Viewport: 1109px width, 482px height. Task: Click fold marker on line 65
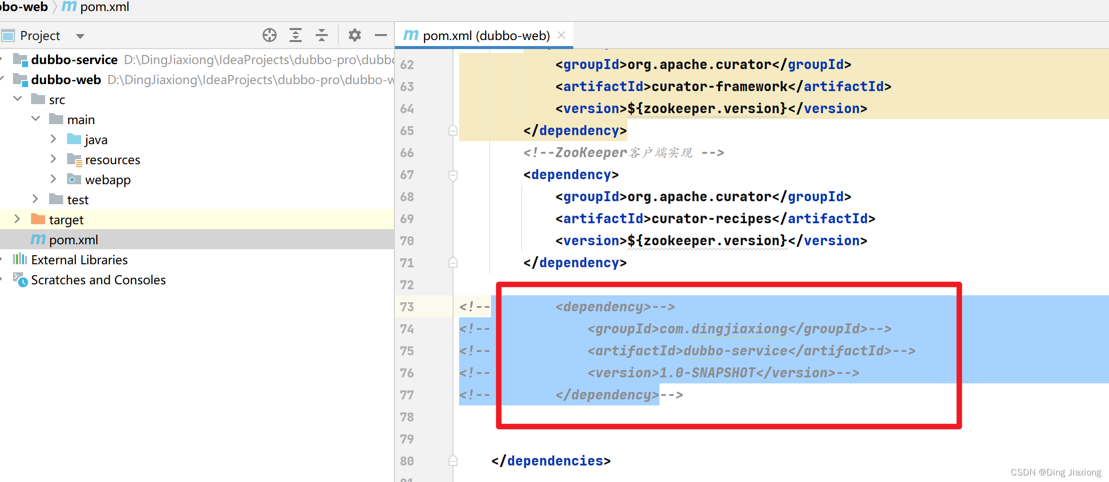point(453,131)
